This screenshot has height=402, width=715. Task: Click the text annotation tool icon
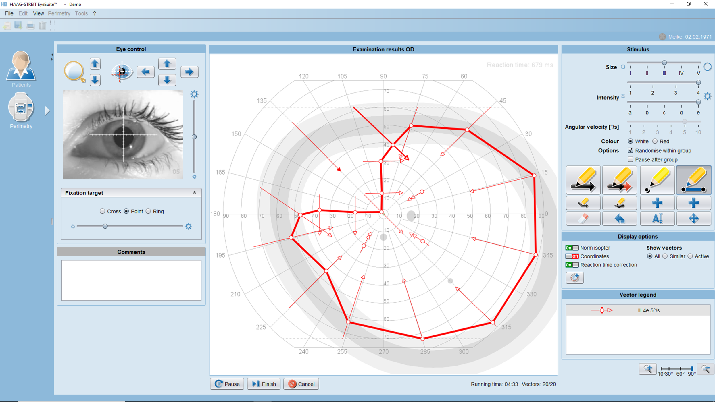(x=657, y=219)
